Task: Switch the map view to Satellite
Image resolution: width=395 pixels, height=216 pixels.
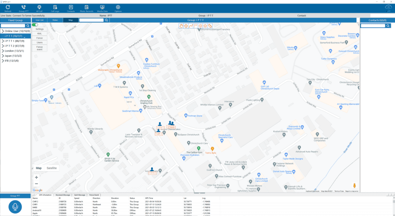Action: 52,168
